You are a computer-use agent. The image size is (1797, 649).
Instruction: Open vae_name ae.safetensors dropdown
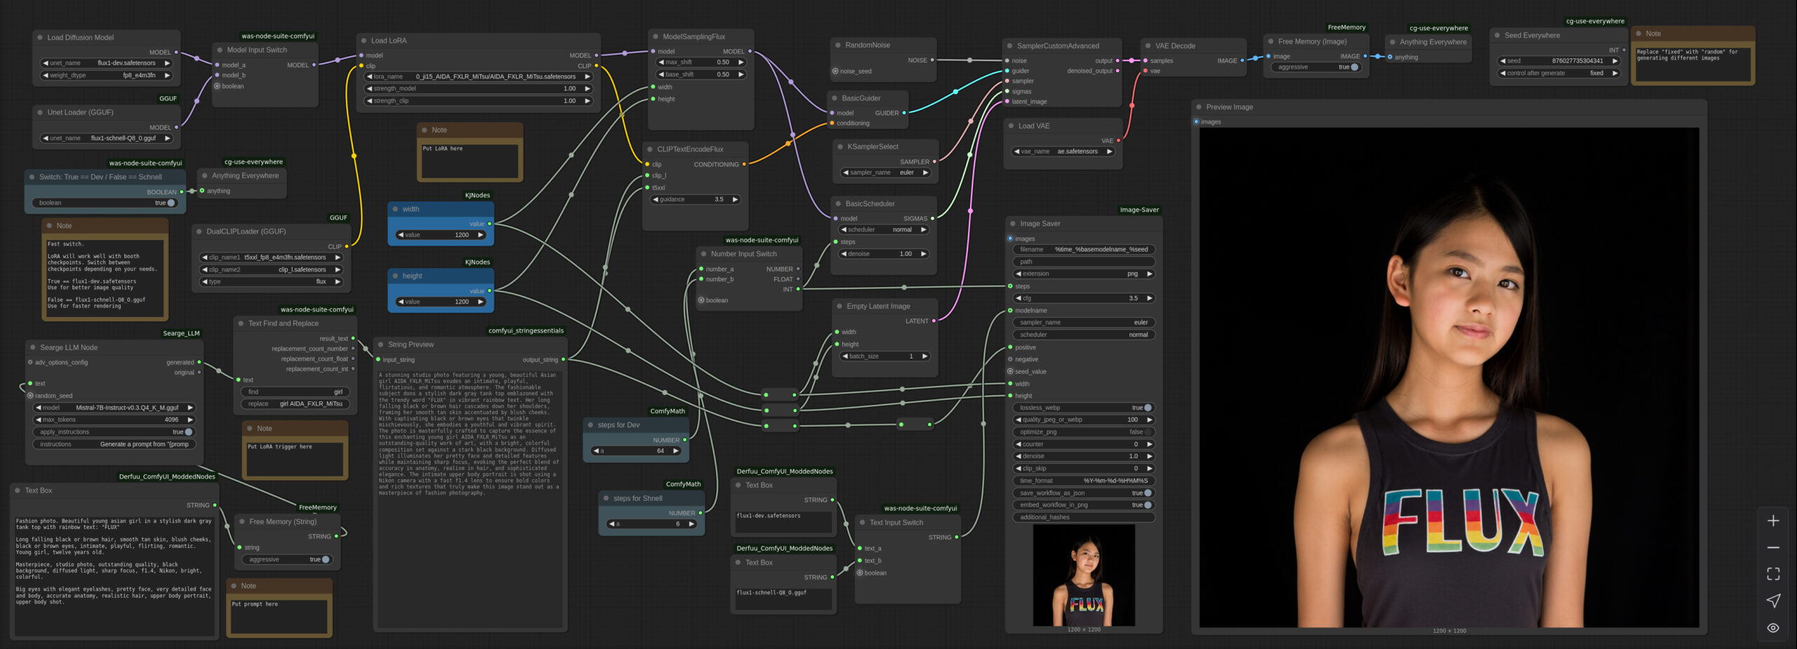pos(1063,152)
